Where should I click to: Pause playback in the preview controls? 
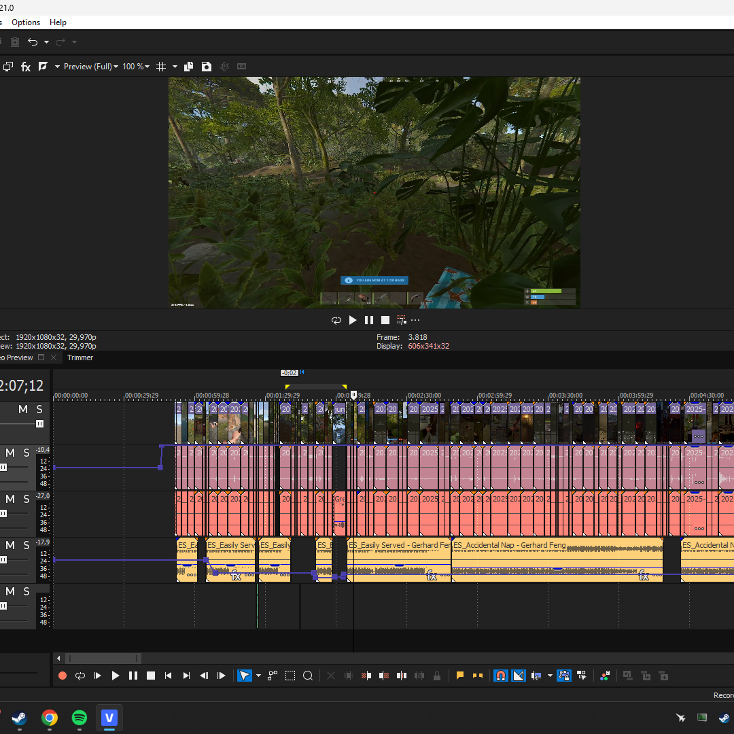(369, 320)
